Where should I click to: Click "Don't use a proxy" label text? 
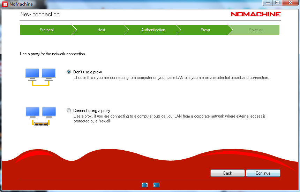(88, 72)
